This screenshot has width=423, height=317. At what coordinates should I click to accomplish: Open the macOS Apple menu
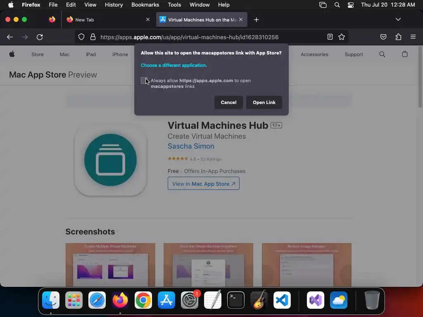coord(11,5)
